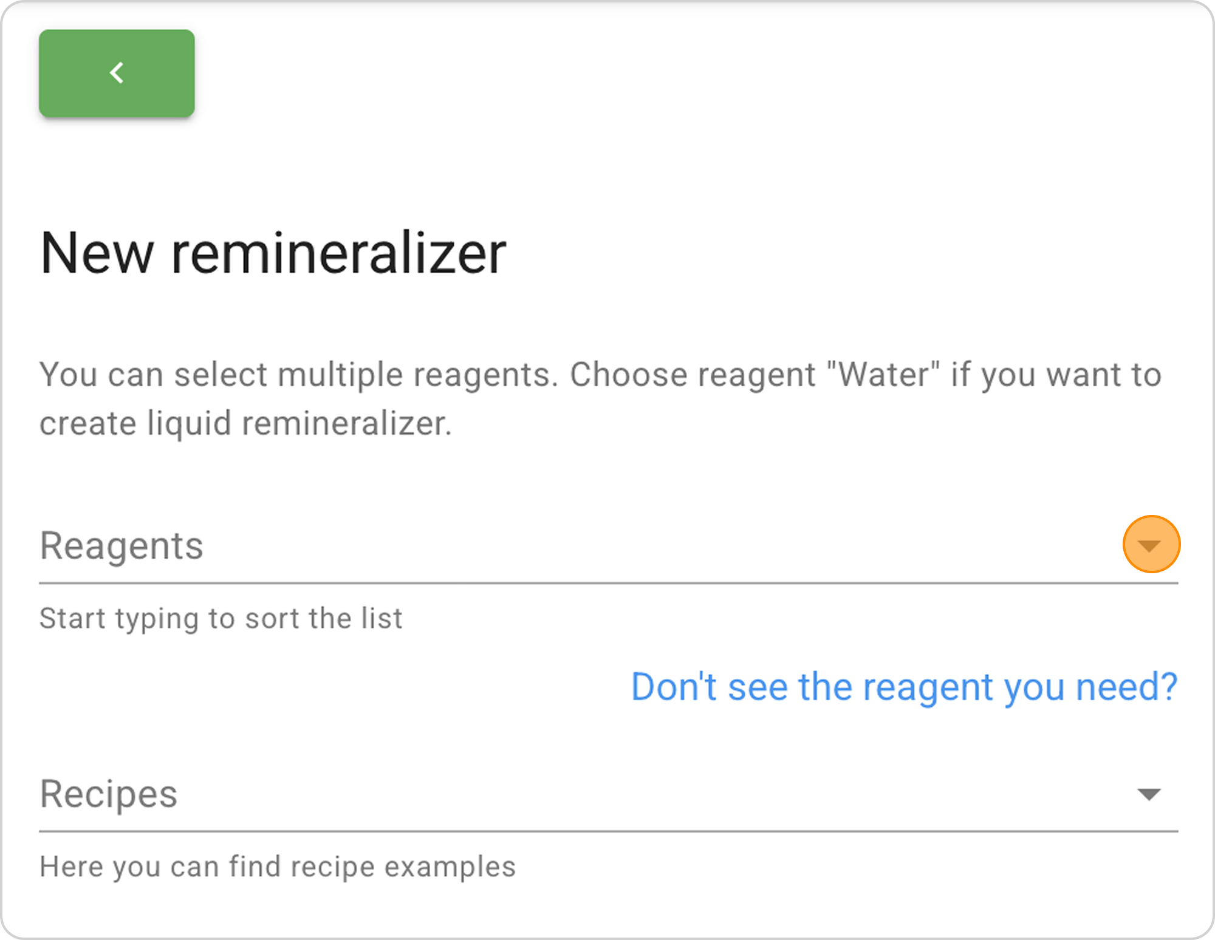Click the underline beneath the Reagents field
This screenshot has width=1215, height=940.
[x=607, y=583]
